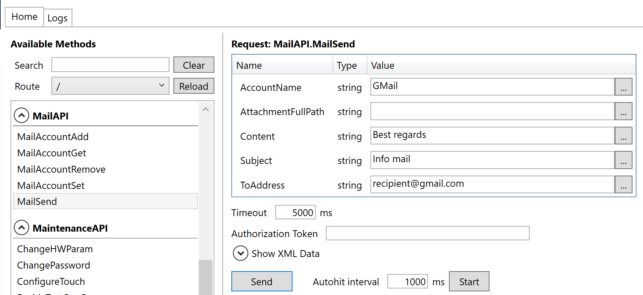Choose the ChangePassword method
Image resolution: width=643 pixels, height=295 pixels.
[54, 265]
